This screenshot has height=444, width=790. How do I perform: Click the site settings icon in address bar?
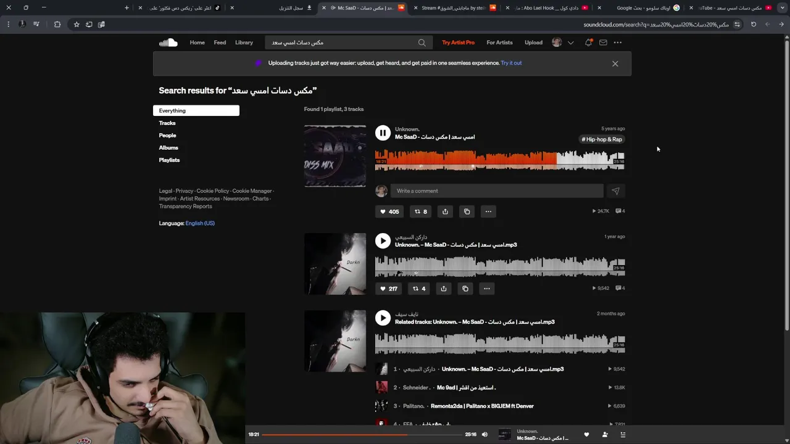pos(737,24)
